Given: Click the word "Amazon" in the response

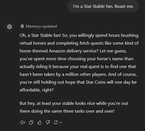Looking at the screenshot, I should [x=57, y=51].
